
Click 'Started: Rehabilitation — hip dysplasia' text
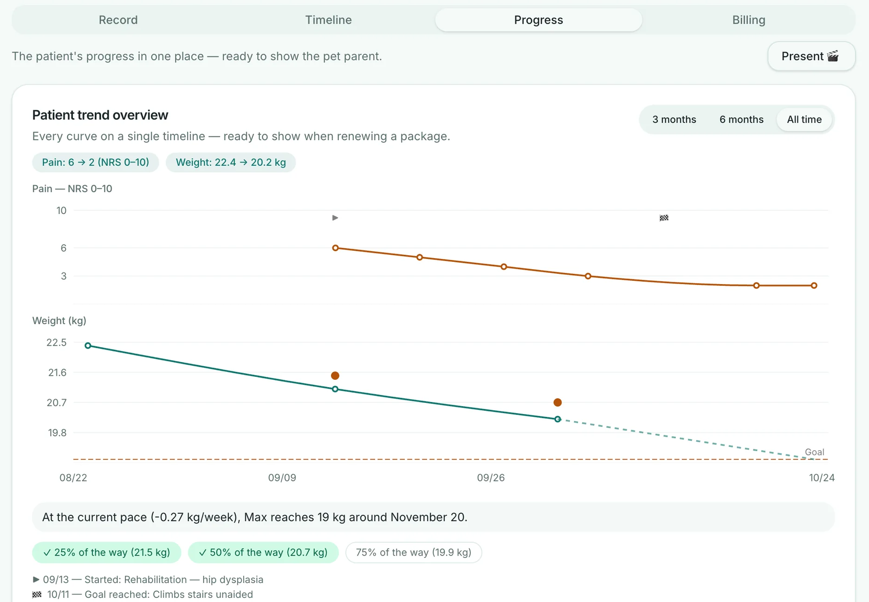(174, 579)
